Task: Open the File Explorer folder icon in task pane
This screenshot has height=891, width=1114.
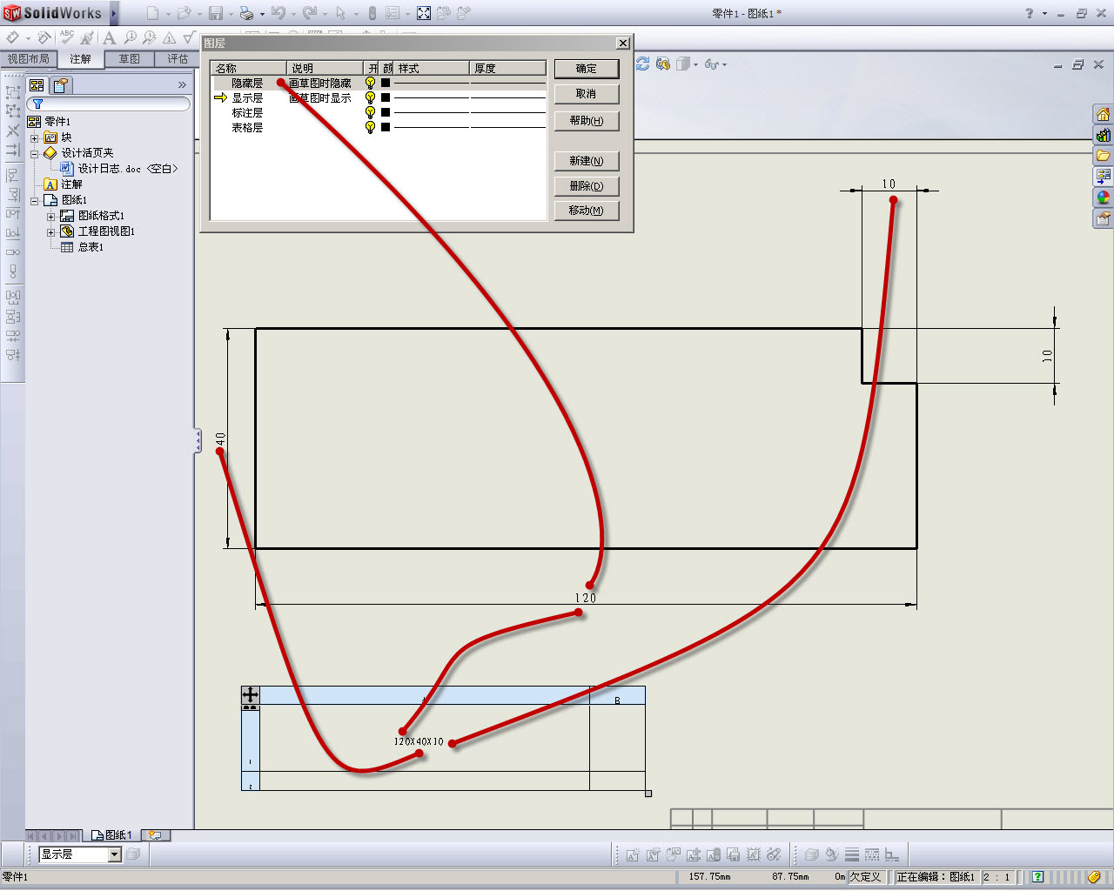Action: pyautogui.click(x=1104, y=156)
